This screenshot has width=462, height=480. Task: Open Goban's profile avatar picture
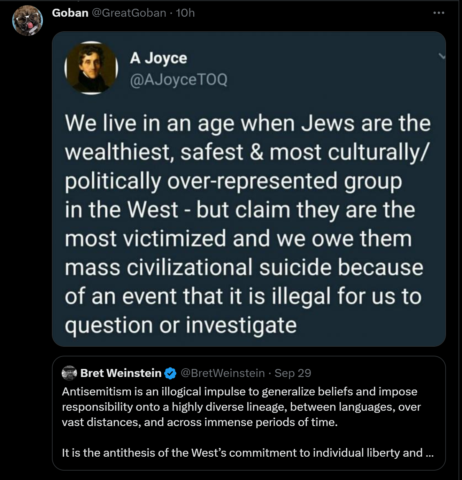[x=28, y=21]
